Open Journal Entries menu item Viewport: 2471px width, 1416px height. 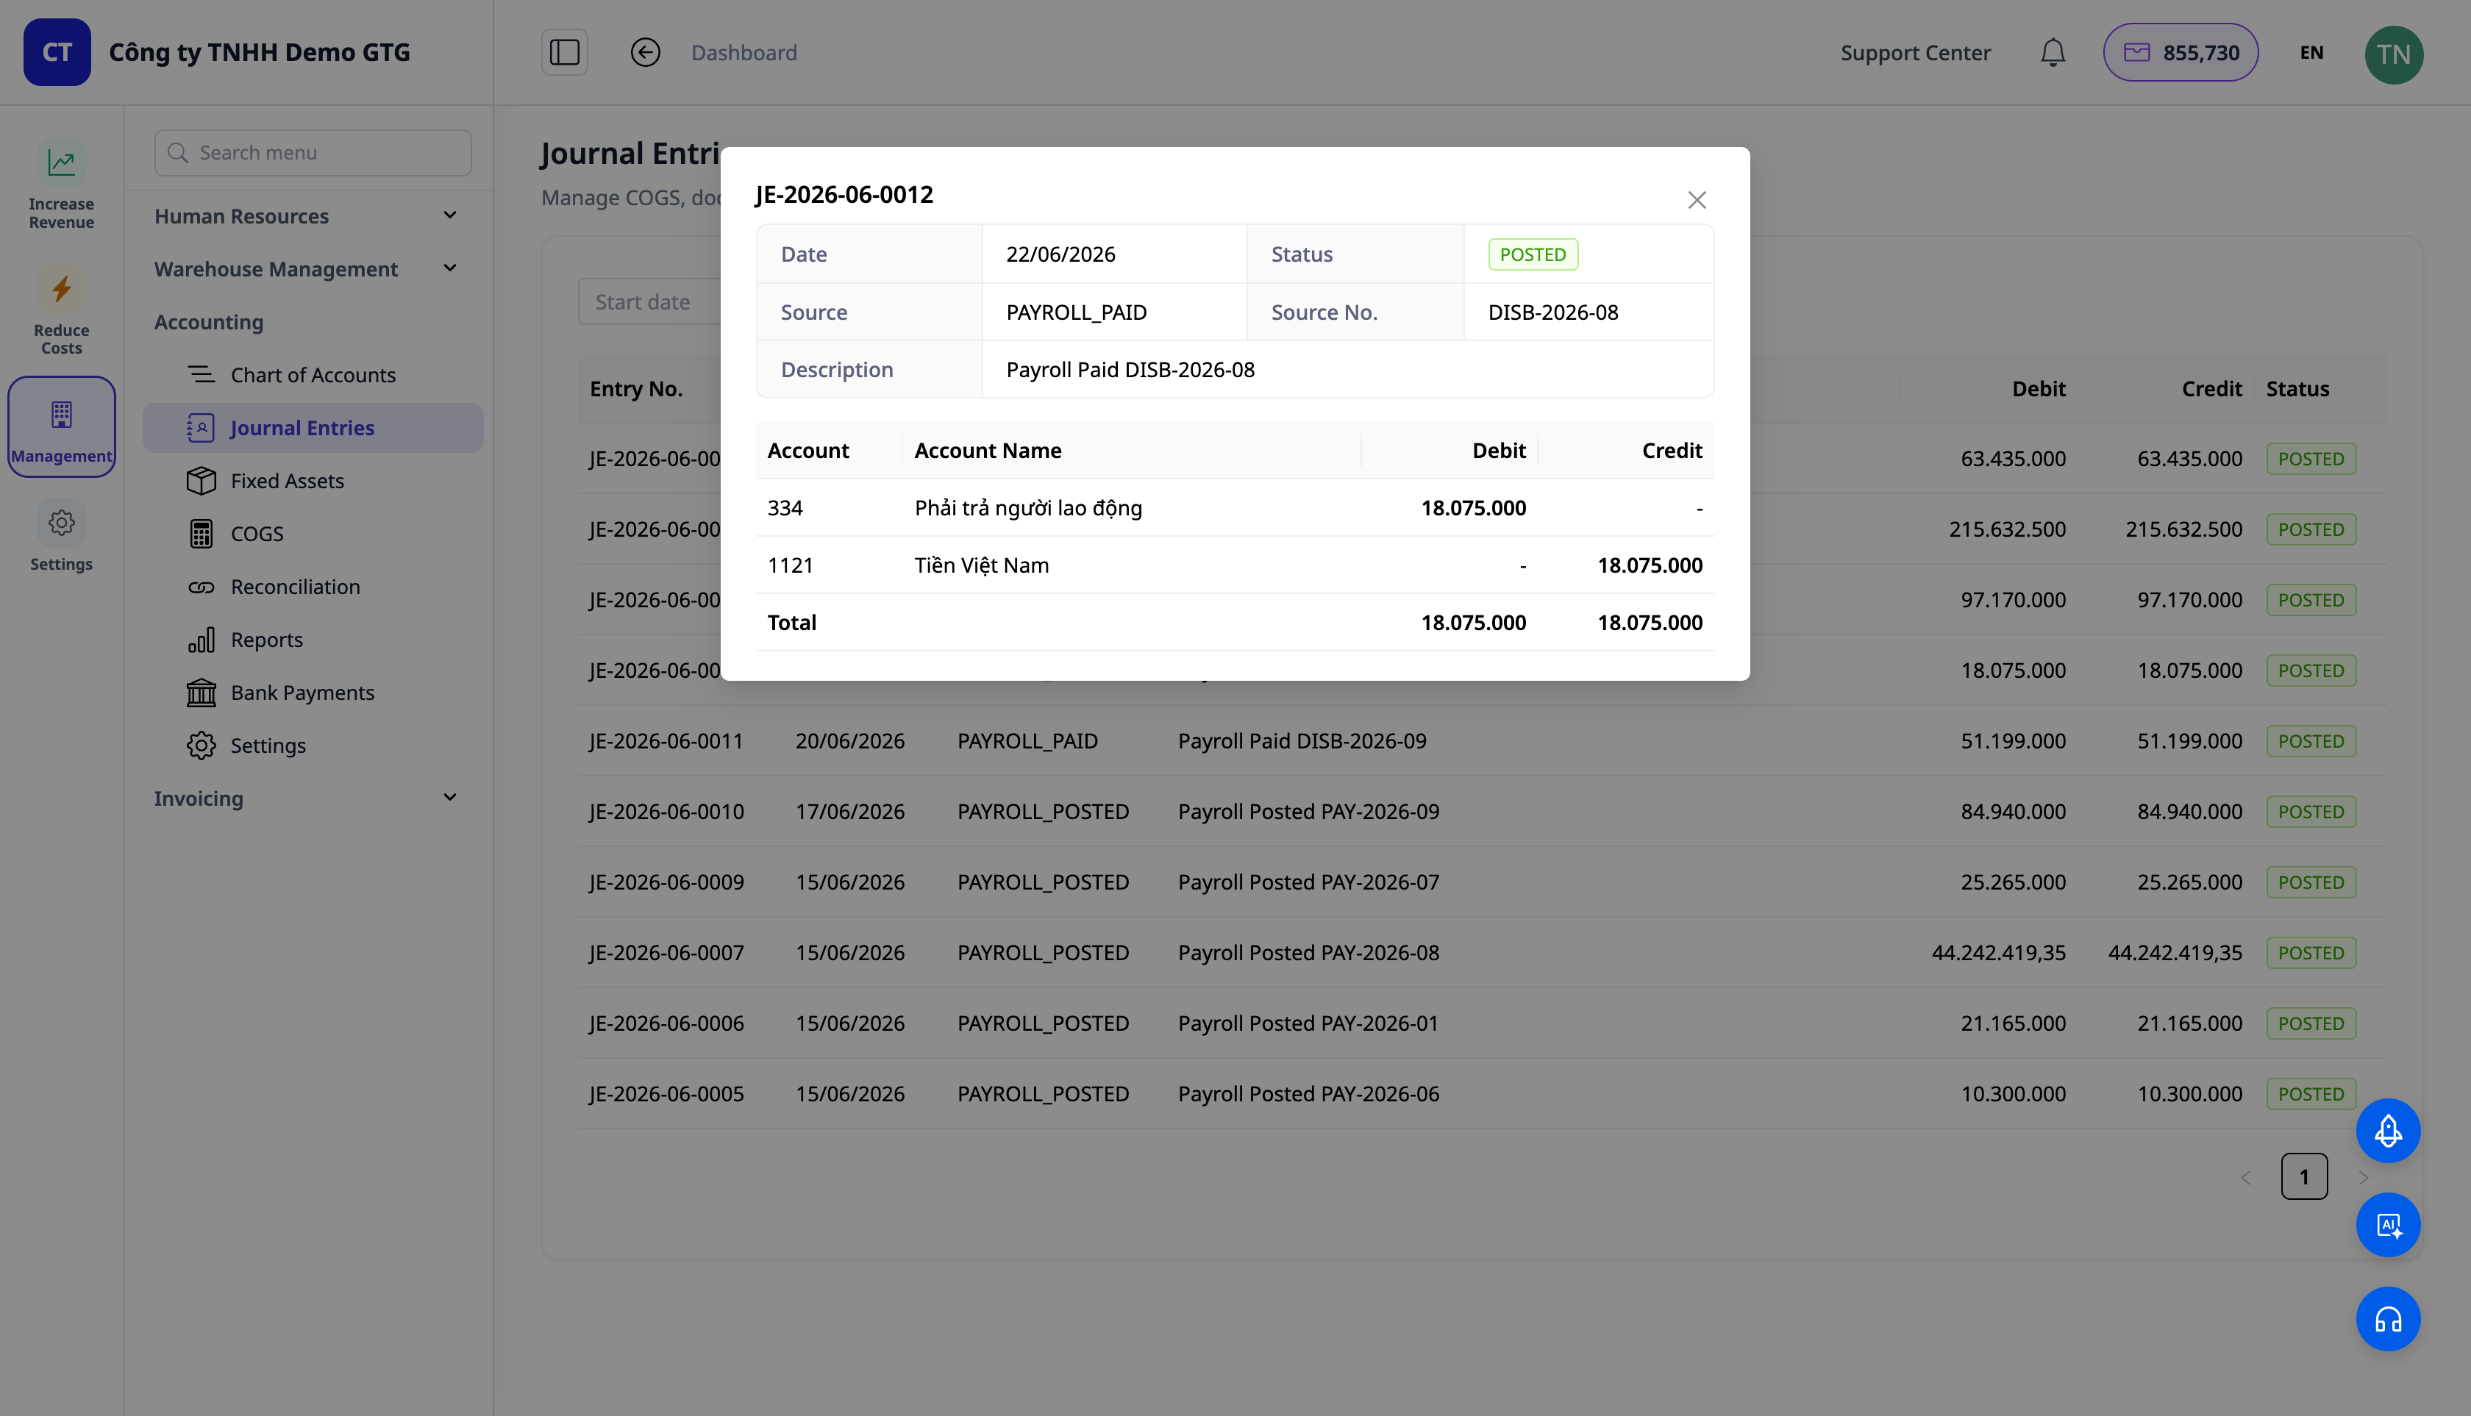click(313, 428)
